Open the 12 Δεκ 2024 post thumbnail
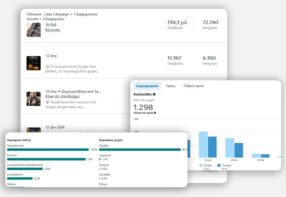 pyautogui.click(x=34, y=130)
